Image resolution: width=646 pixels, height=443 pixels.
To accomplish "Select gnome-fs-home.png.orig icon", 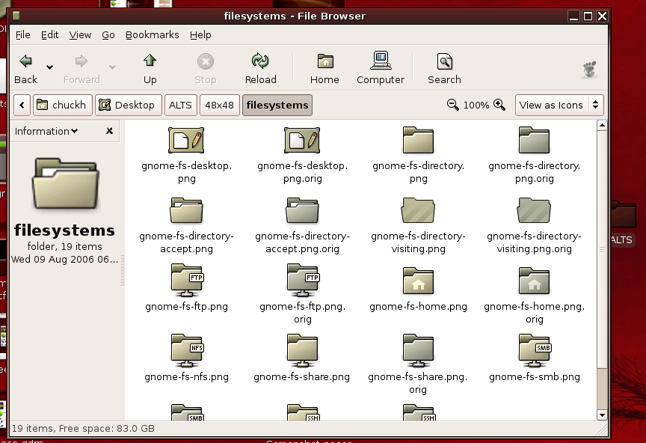I will (x=534, y=281).
